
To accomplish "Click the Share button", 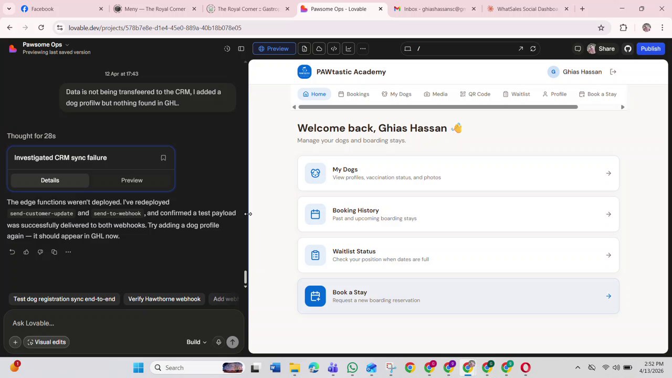I will pos(601,49).
